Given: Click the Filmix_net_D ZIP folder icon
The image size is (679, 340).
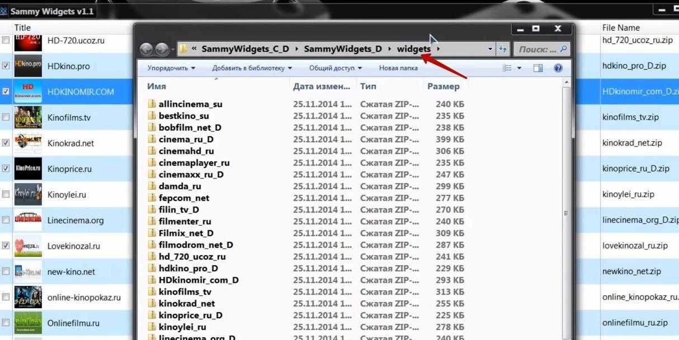Looking at the screenshot, I should click(x=152, y=233).
